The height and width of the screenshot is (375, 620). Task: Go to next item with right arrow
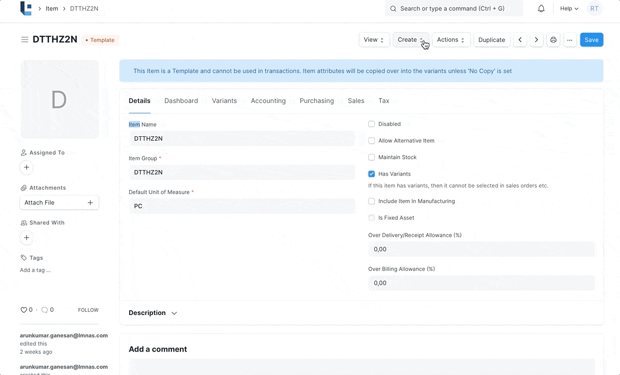[537, 40]
